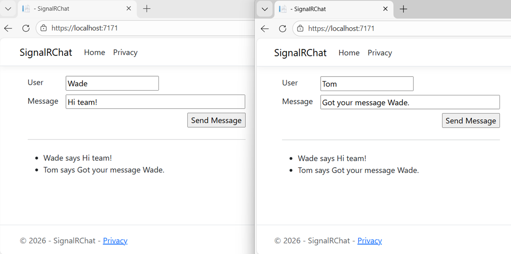Open the Home page in Wade's window
This screenshot has height=254, width=511.
click(94, 52)
